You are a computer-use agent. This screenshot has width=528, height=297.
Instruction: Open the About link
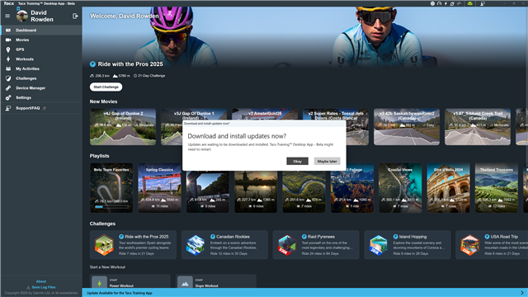(x=41, y=281)
